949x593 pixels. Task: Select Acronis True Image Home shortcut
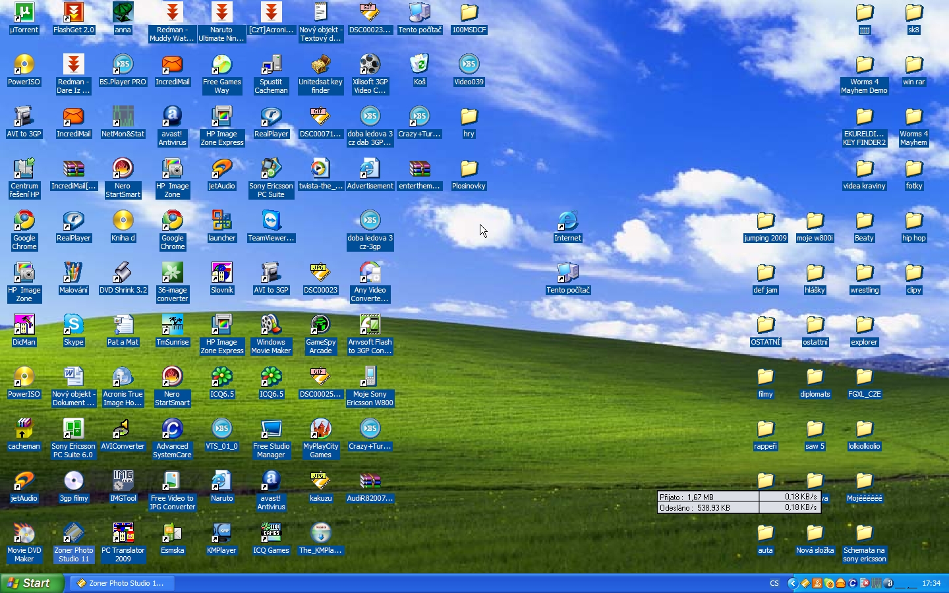coord(123,387)
